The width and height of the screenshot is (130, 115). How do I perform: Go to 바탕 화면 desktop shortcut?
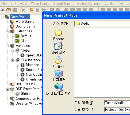pyautogui.click(x=58, y=48)
